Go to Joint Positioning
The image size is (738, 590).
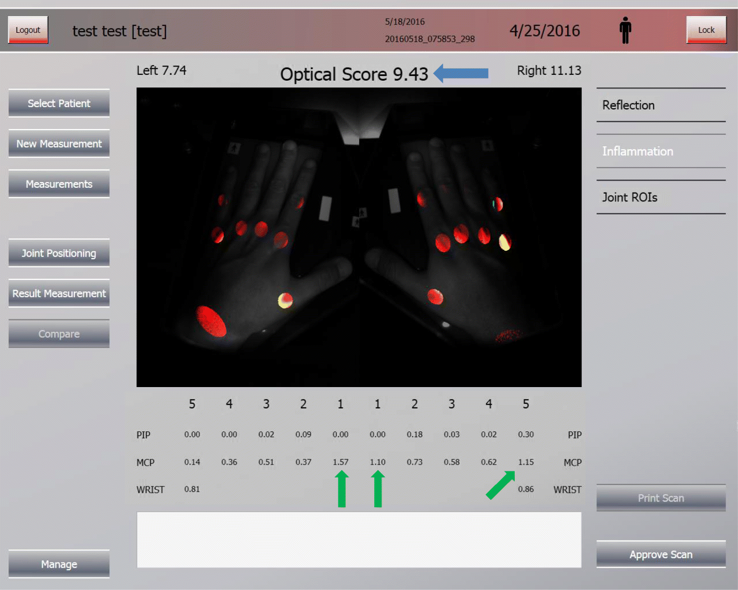click(x=59, y=253)
